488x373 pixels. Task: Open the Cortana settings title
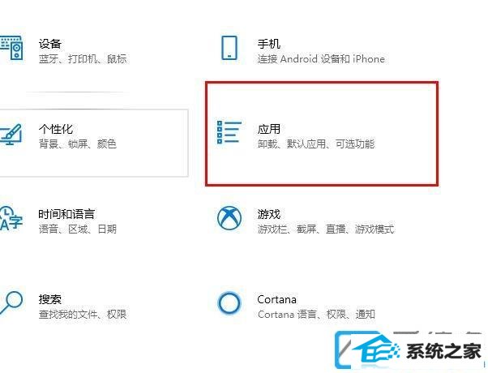point(276,299)
